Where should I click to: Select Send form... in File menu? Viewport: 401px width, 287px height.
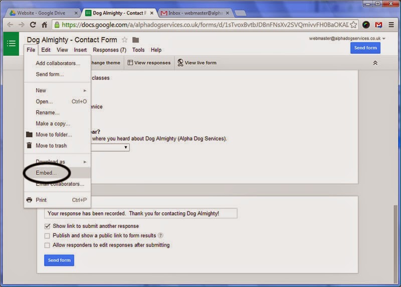(57, 74)
